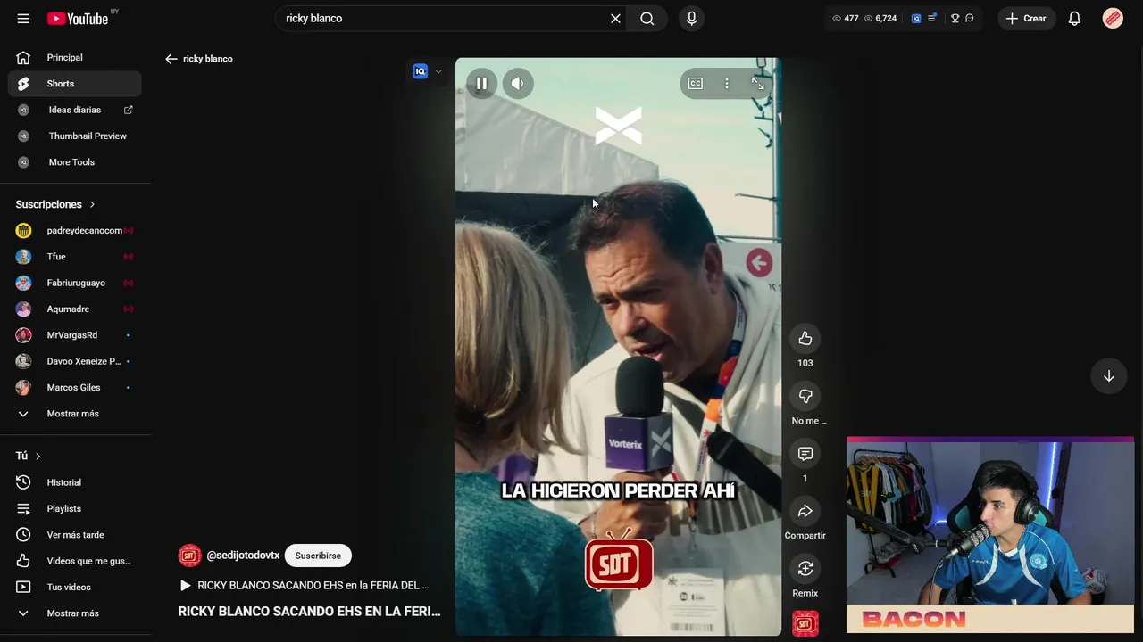Click the YouTube logo

click(78, 18)
